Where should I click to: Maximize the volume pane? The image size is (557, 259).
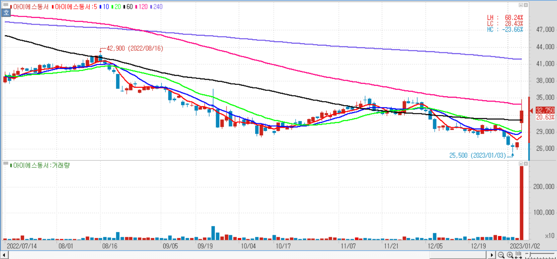[521, 163]
